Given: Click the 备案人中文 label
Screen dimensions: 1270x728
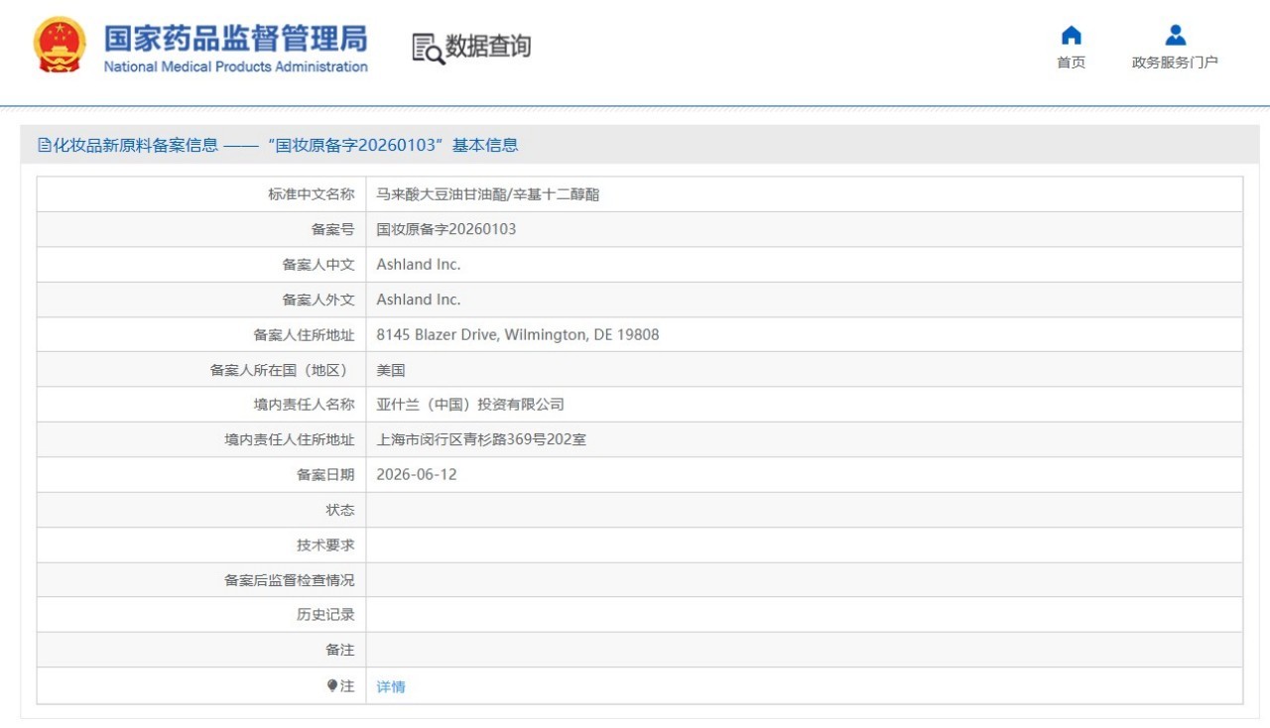Looking at the screenshot, I should click(318, 265).
